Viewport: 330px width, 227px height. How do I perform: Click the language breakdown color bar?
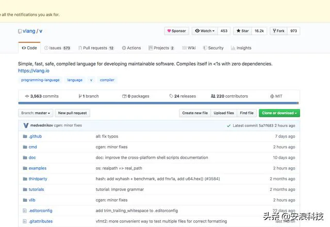[158, 103]
